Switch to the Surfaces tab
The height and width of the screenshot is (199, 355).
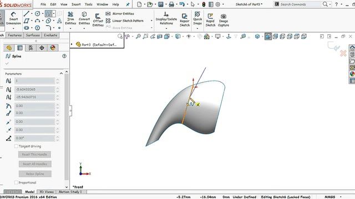click(33, 35)
